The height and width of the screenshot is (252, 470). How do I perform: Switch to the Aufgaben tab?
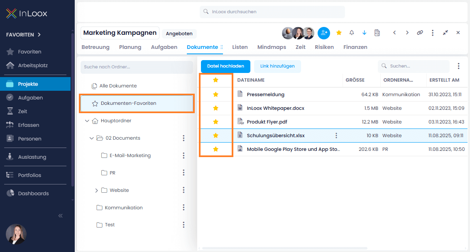(164, 47)
